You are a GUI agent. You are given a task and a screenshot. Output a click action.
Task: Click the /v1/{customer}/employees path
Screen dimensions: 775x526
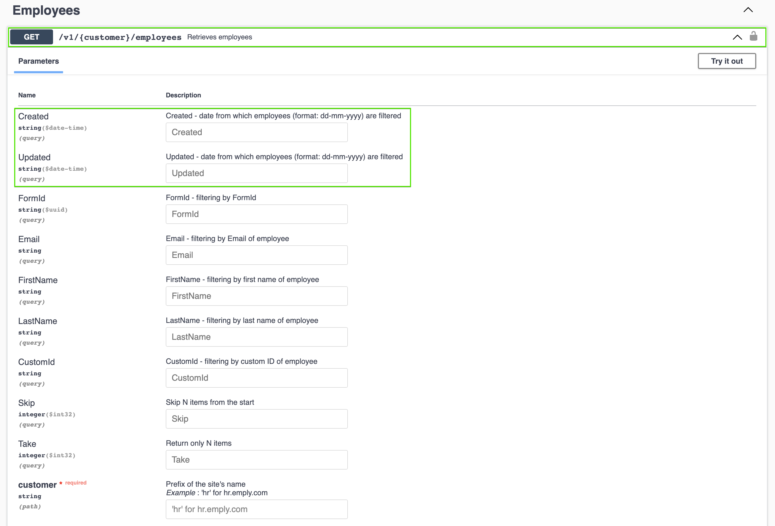tap(120, 37)
